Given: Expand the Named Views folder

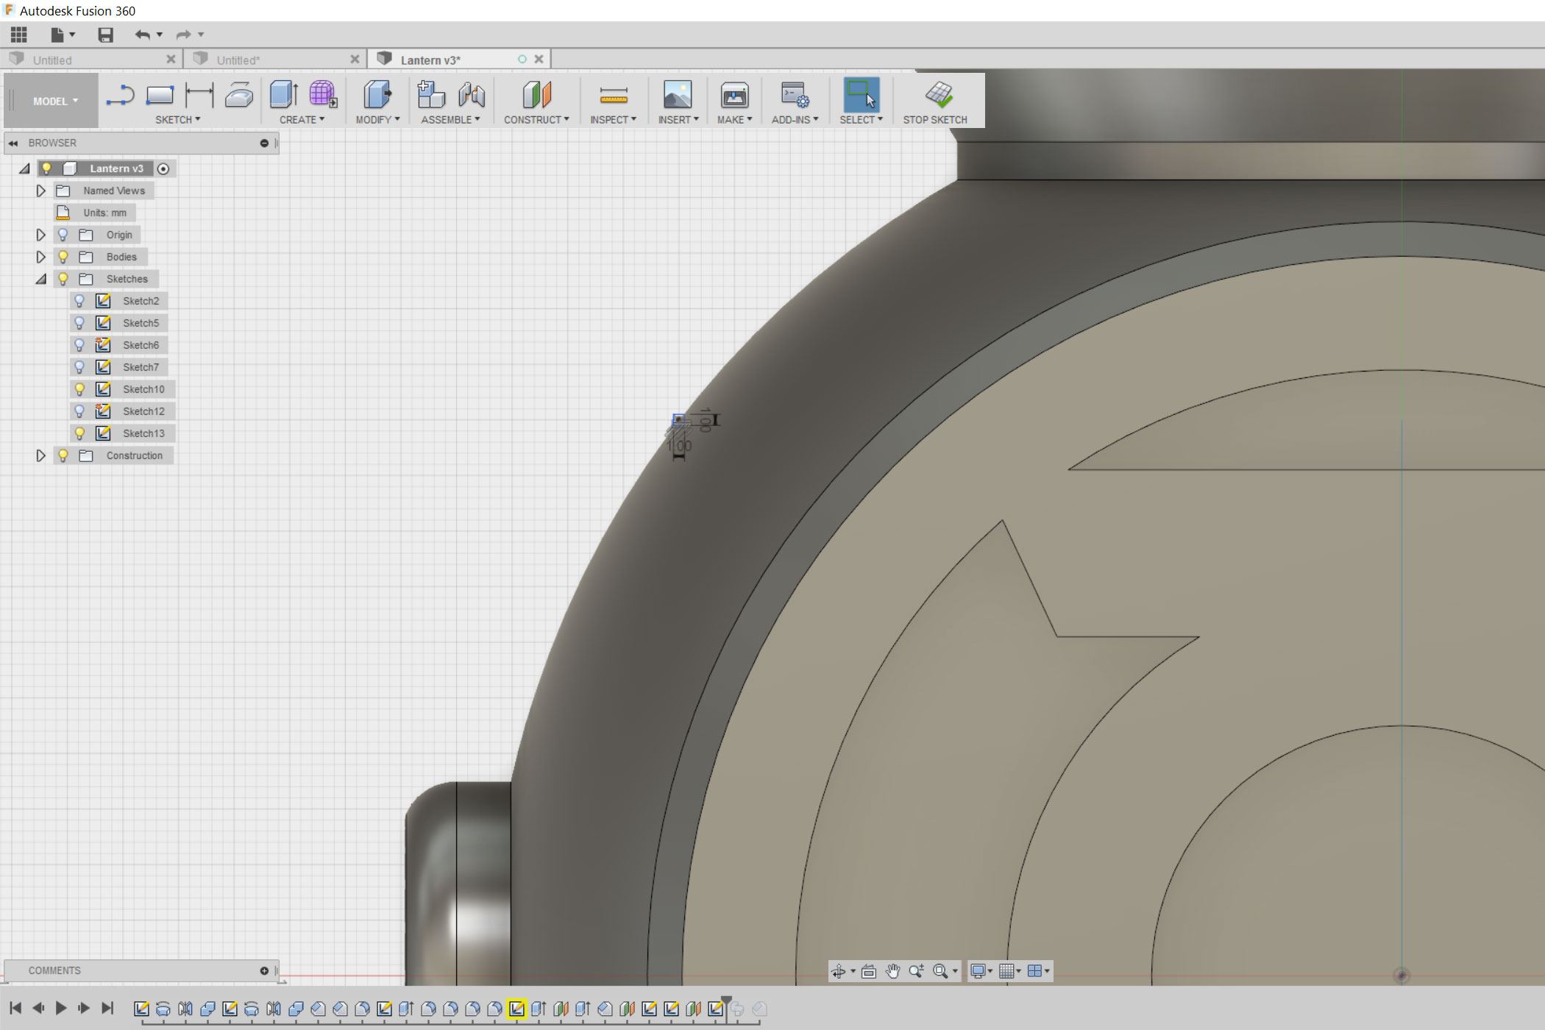Looking at the screenshot, I should 41,191.
